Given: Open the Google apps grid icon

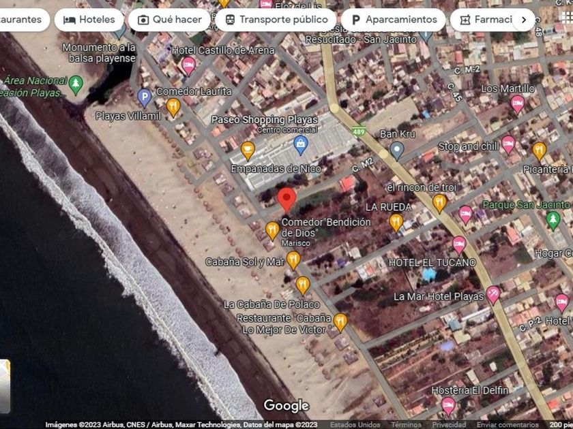Looking at the screenshot, I should pyautogui.click(x=568, y=17).
